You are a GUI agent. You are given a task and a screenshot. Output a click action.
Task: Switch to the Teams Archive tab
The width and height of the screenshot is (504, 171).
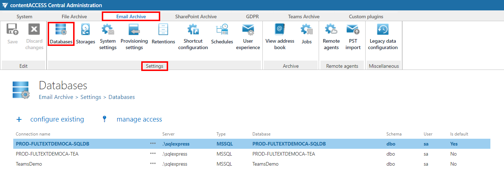(x=304, y=16)
